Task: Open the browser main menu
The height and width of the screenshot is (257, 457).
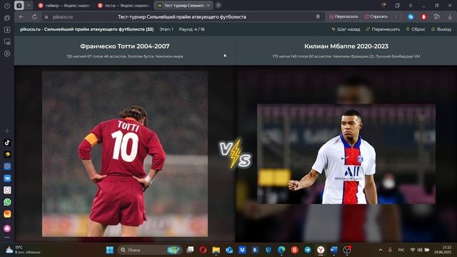Action: point(410,6)
